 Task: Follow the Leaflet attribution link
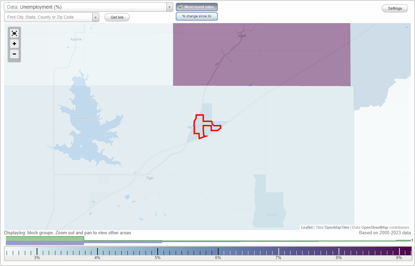(x=306, y=227)
